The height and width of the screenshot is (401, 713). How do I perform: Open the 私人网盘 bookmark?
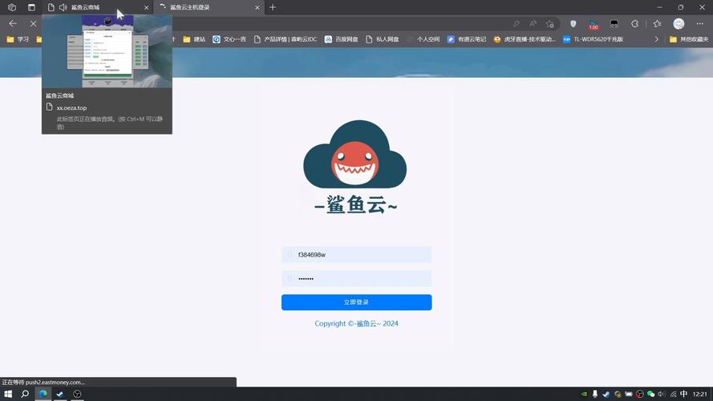tap(382, 39)
